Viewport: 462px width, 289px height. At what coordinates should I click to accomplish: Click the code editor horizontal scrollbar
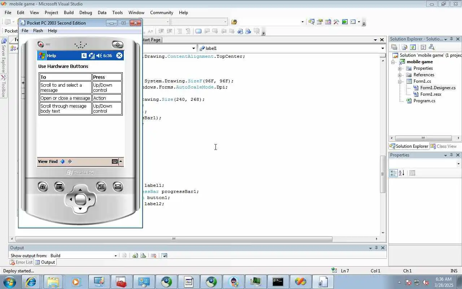coord(174,239)
